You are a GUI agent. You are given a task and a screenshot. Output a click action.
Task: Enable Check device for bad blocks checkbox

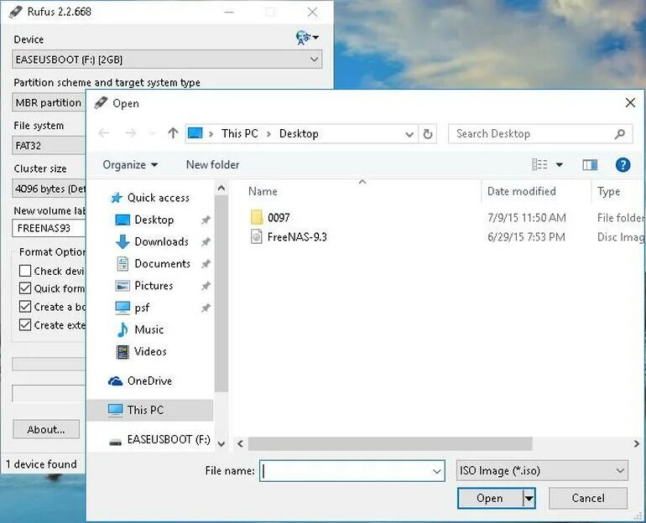pos(25,271)
